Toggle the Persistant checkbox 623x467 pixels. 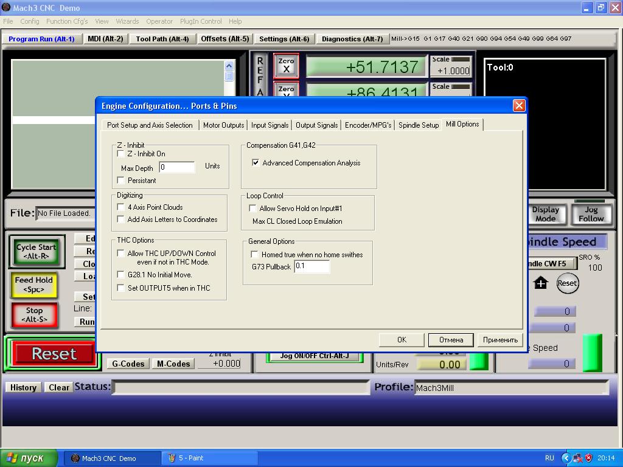pos(121,180)
